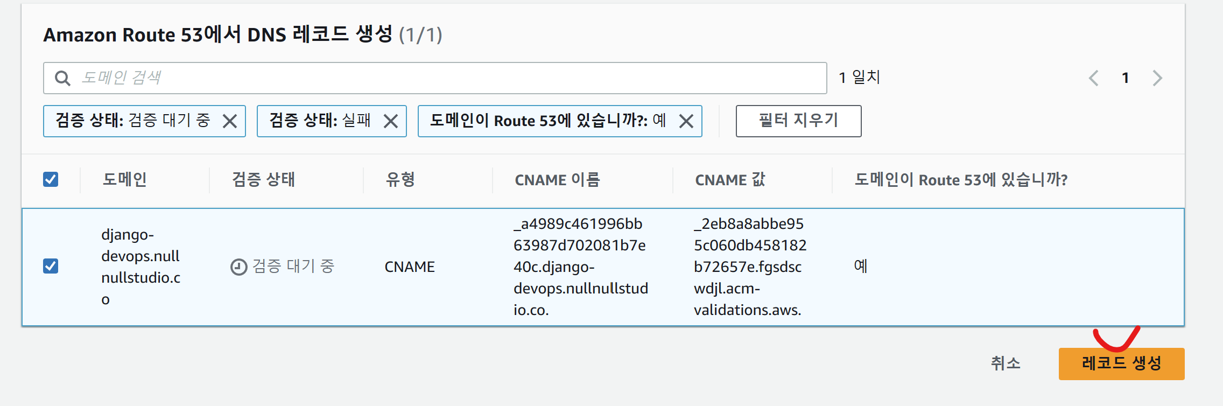Screen dimensions: 1223x406
Task: Uncheck the django-devops domain row checkbox
Action: [51, 266]
